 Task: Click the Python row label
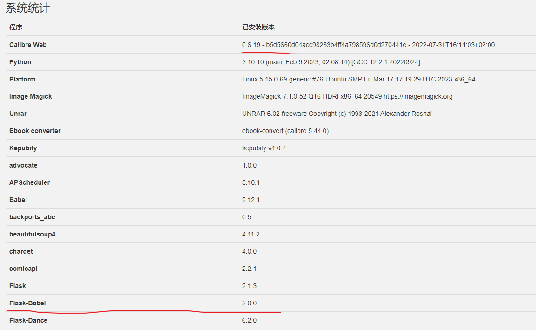pos(20,62)
